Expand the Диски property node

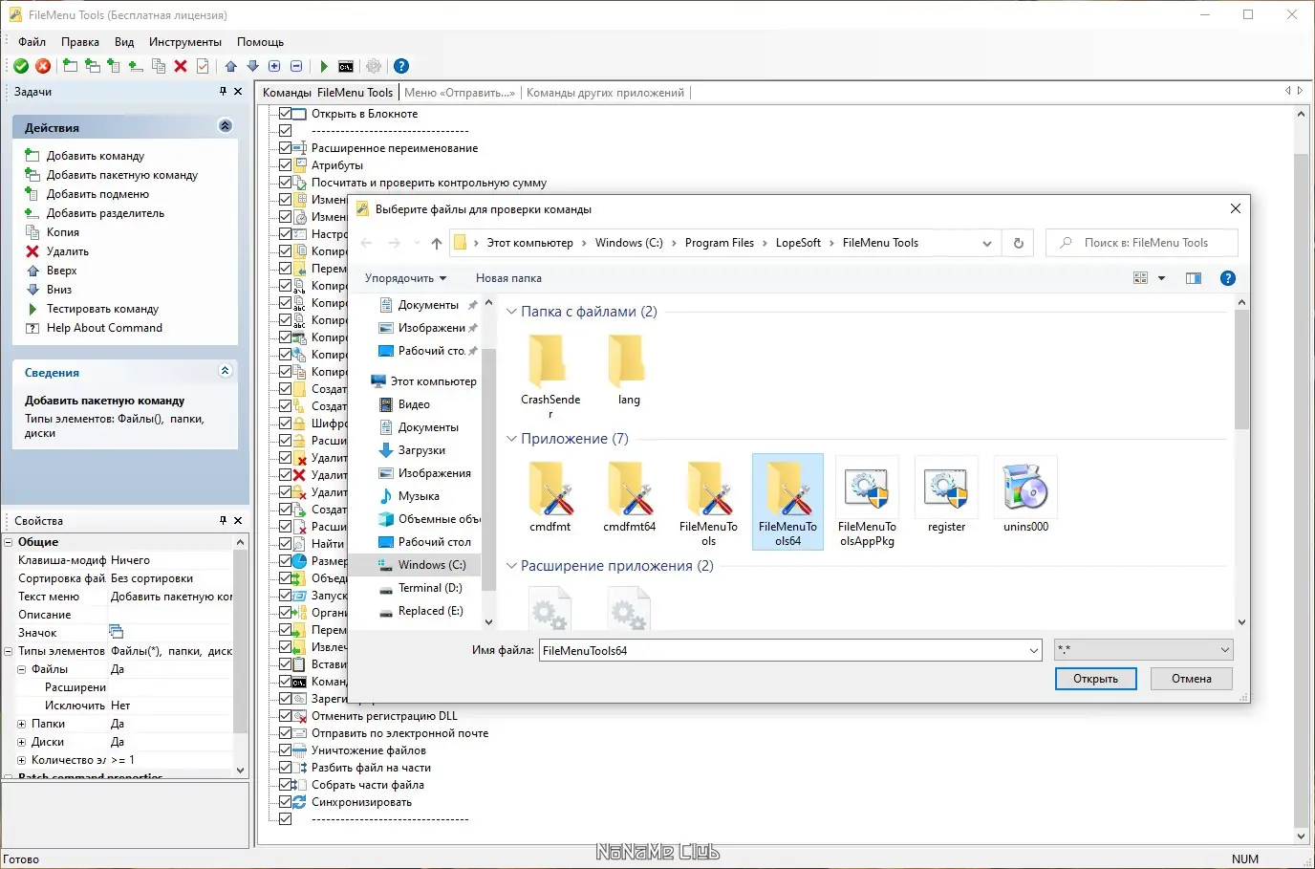(x=22, y=742)
